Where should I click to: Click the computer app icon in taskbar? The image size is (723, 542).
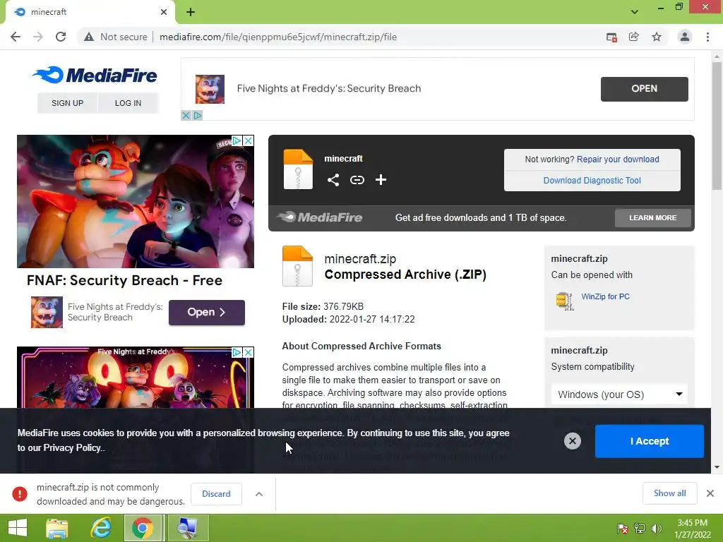[x=188, y=528]
